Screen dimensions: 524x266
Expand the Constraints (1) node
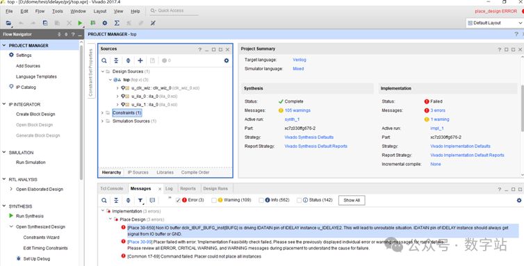pos(102,113)
